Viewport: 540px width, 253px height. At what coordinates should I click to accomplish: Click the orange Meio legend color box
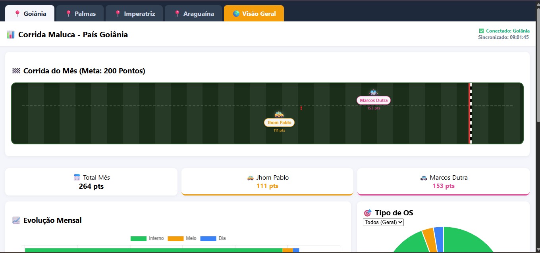click(175, 239)
